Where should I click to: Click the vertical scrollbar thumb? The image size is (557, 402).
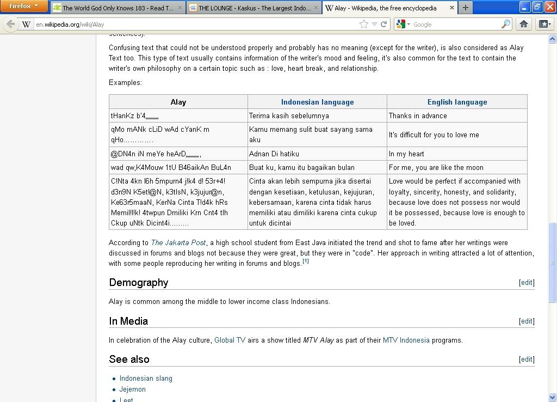[553, 263]
